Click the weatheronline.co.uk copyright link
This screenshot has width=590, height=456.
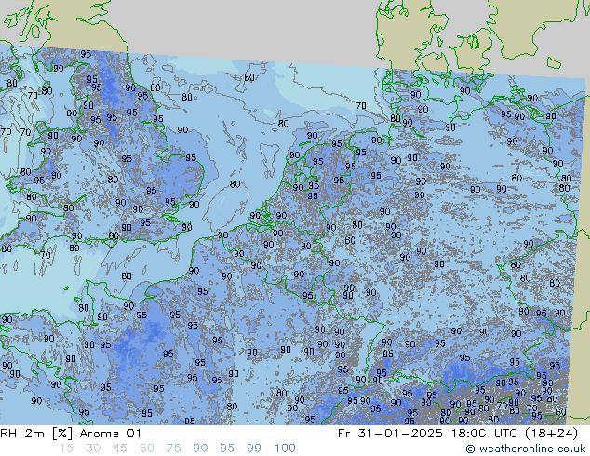(x=526, y=449)
